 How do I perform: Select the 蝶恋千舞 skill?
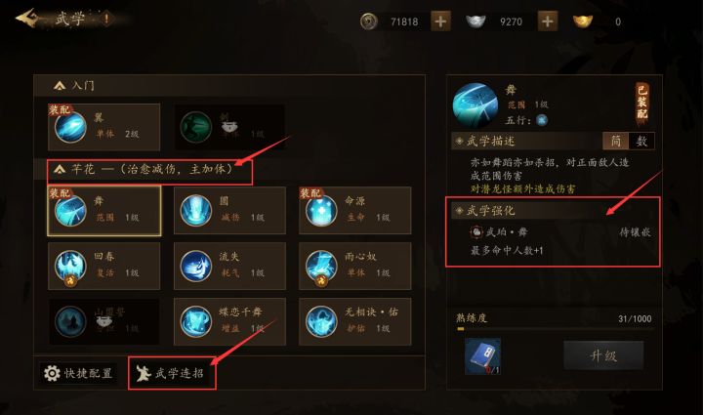coord(229,322)
